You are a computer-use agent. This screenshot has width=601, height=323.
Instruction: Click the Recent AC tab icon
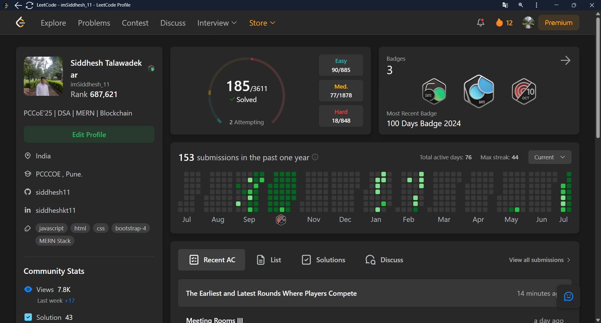coord(194,260)
